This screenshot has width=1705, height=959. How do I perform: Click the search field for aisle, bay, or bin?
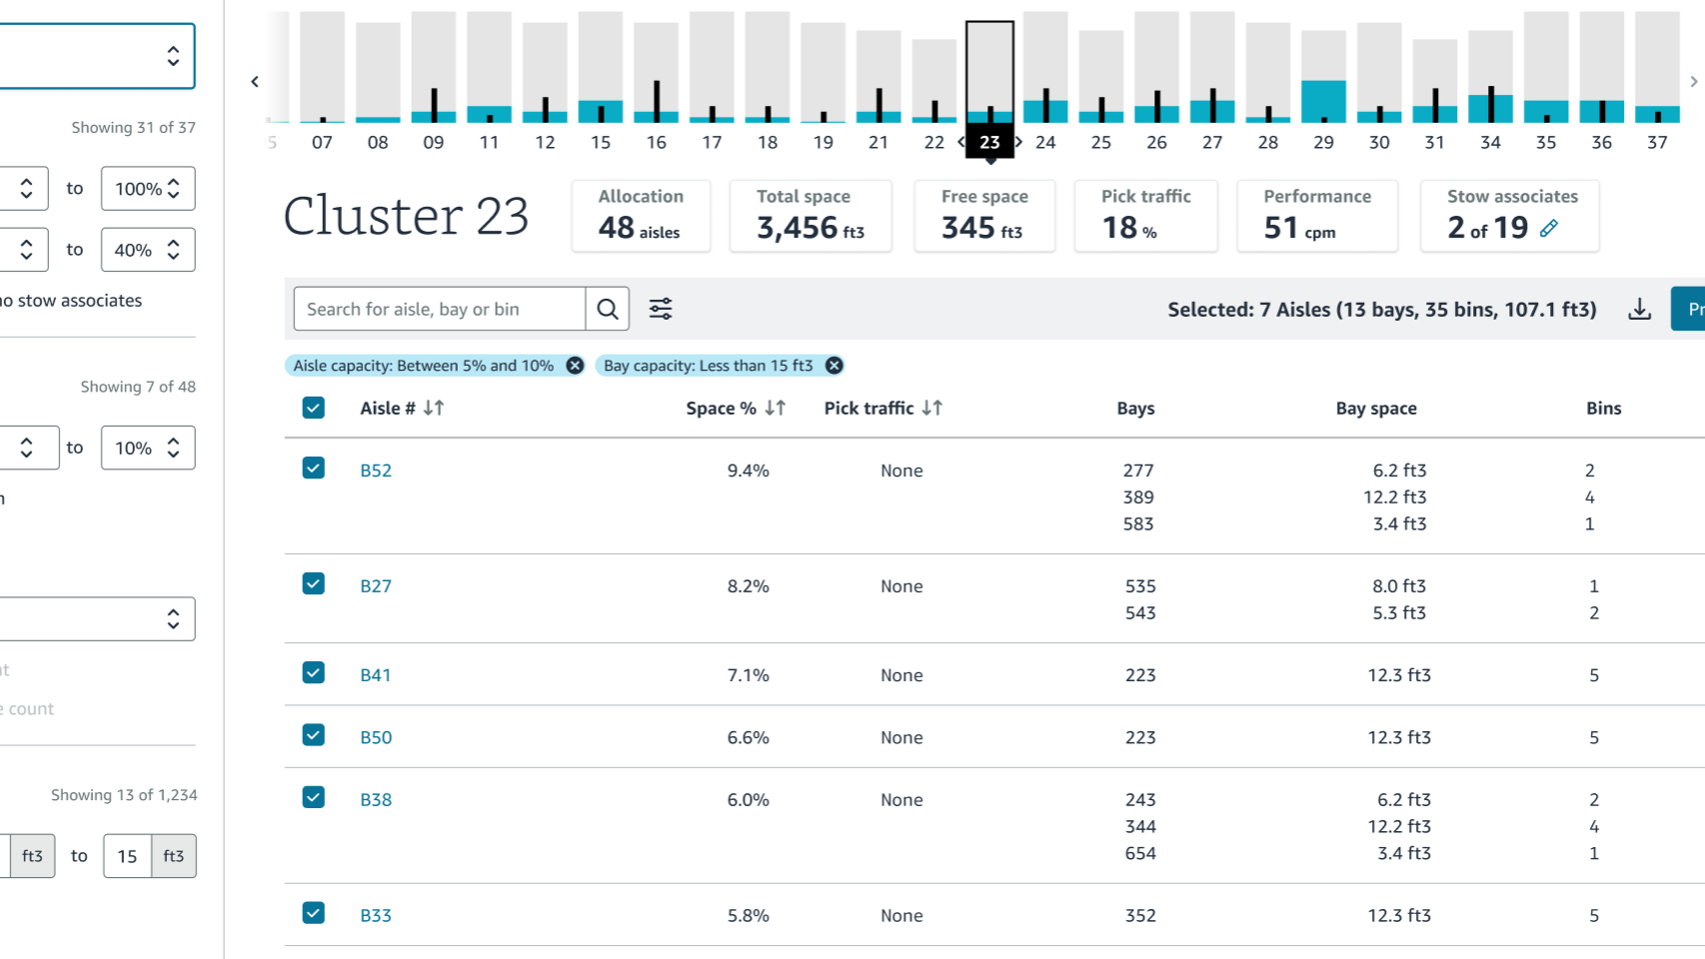(440, 309)
